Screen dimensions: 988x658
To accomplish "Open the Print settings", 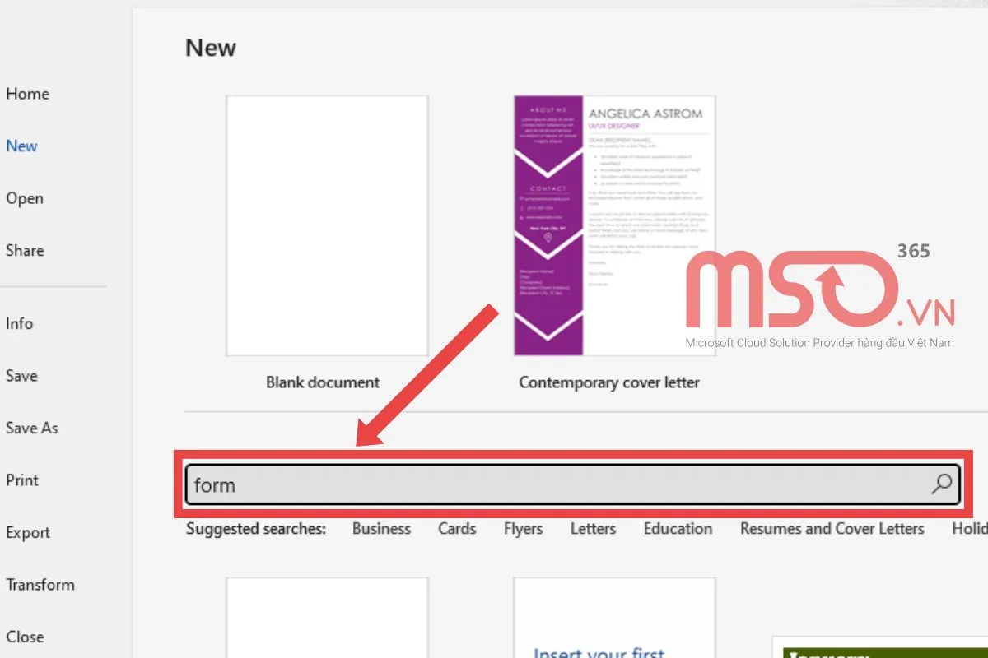I will click(x=22, y=480).
